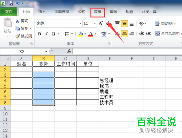The height and width of the screenshot is (138, 182).
Task: Open the fill color dropdown
Action: pyautogui.click(x=85, y=34)
